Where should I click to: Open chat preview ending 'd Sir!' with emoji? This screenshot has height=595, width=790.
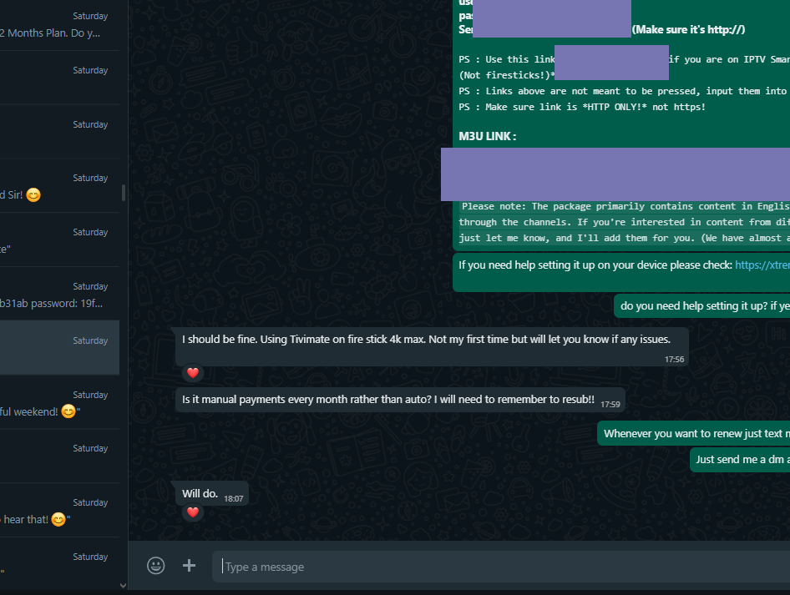coord(59,186)
